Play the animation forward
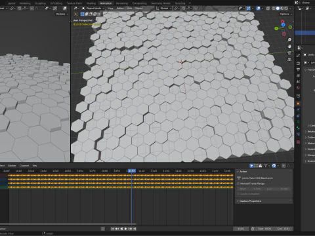The width and height of the screenshot is (315, 236). (x=126, y=229)
